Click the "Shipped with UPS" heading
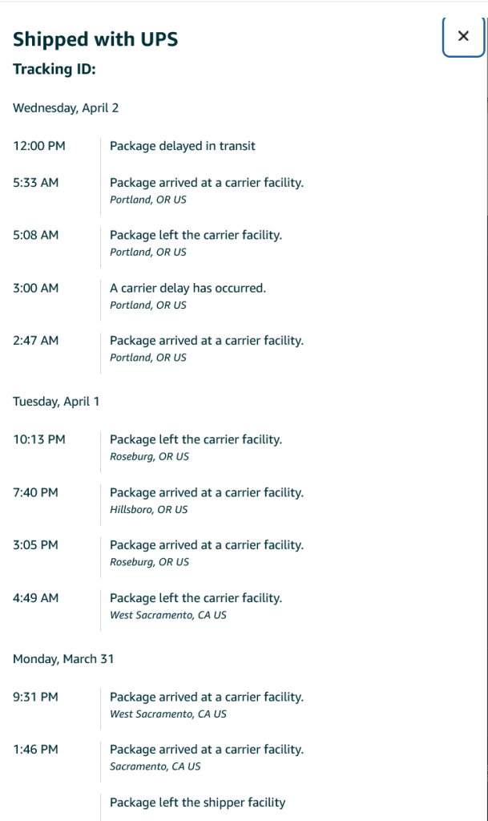Viewport: 488px width, 821px height. pyautogui.click(x=95, y=39)
